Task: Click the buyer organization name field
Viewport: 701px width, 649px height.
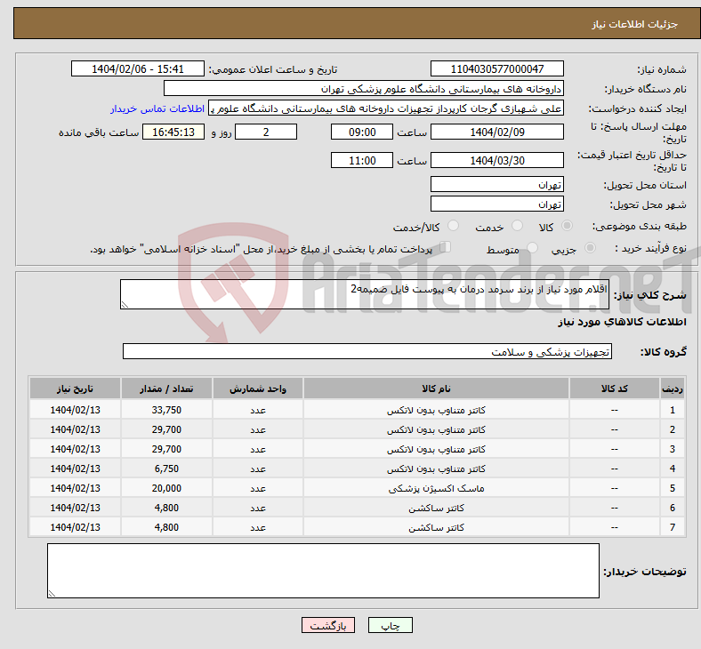Action: click(x=364, y=88)
